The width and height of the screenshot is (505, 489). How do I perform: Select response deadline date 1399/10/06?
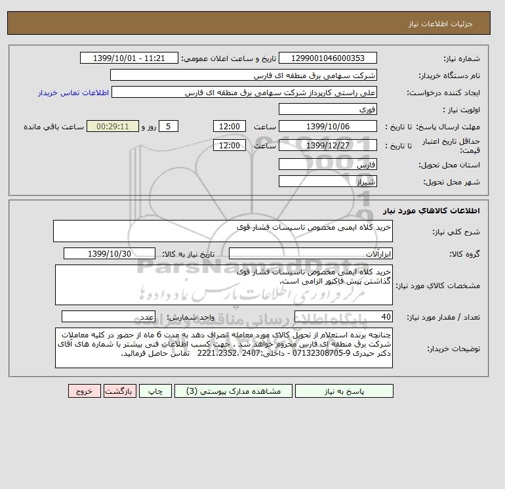tap(327, 127)
